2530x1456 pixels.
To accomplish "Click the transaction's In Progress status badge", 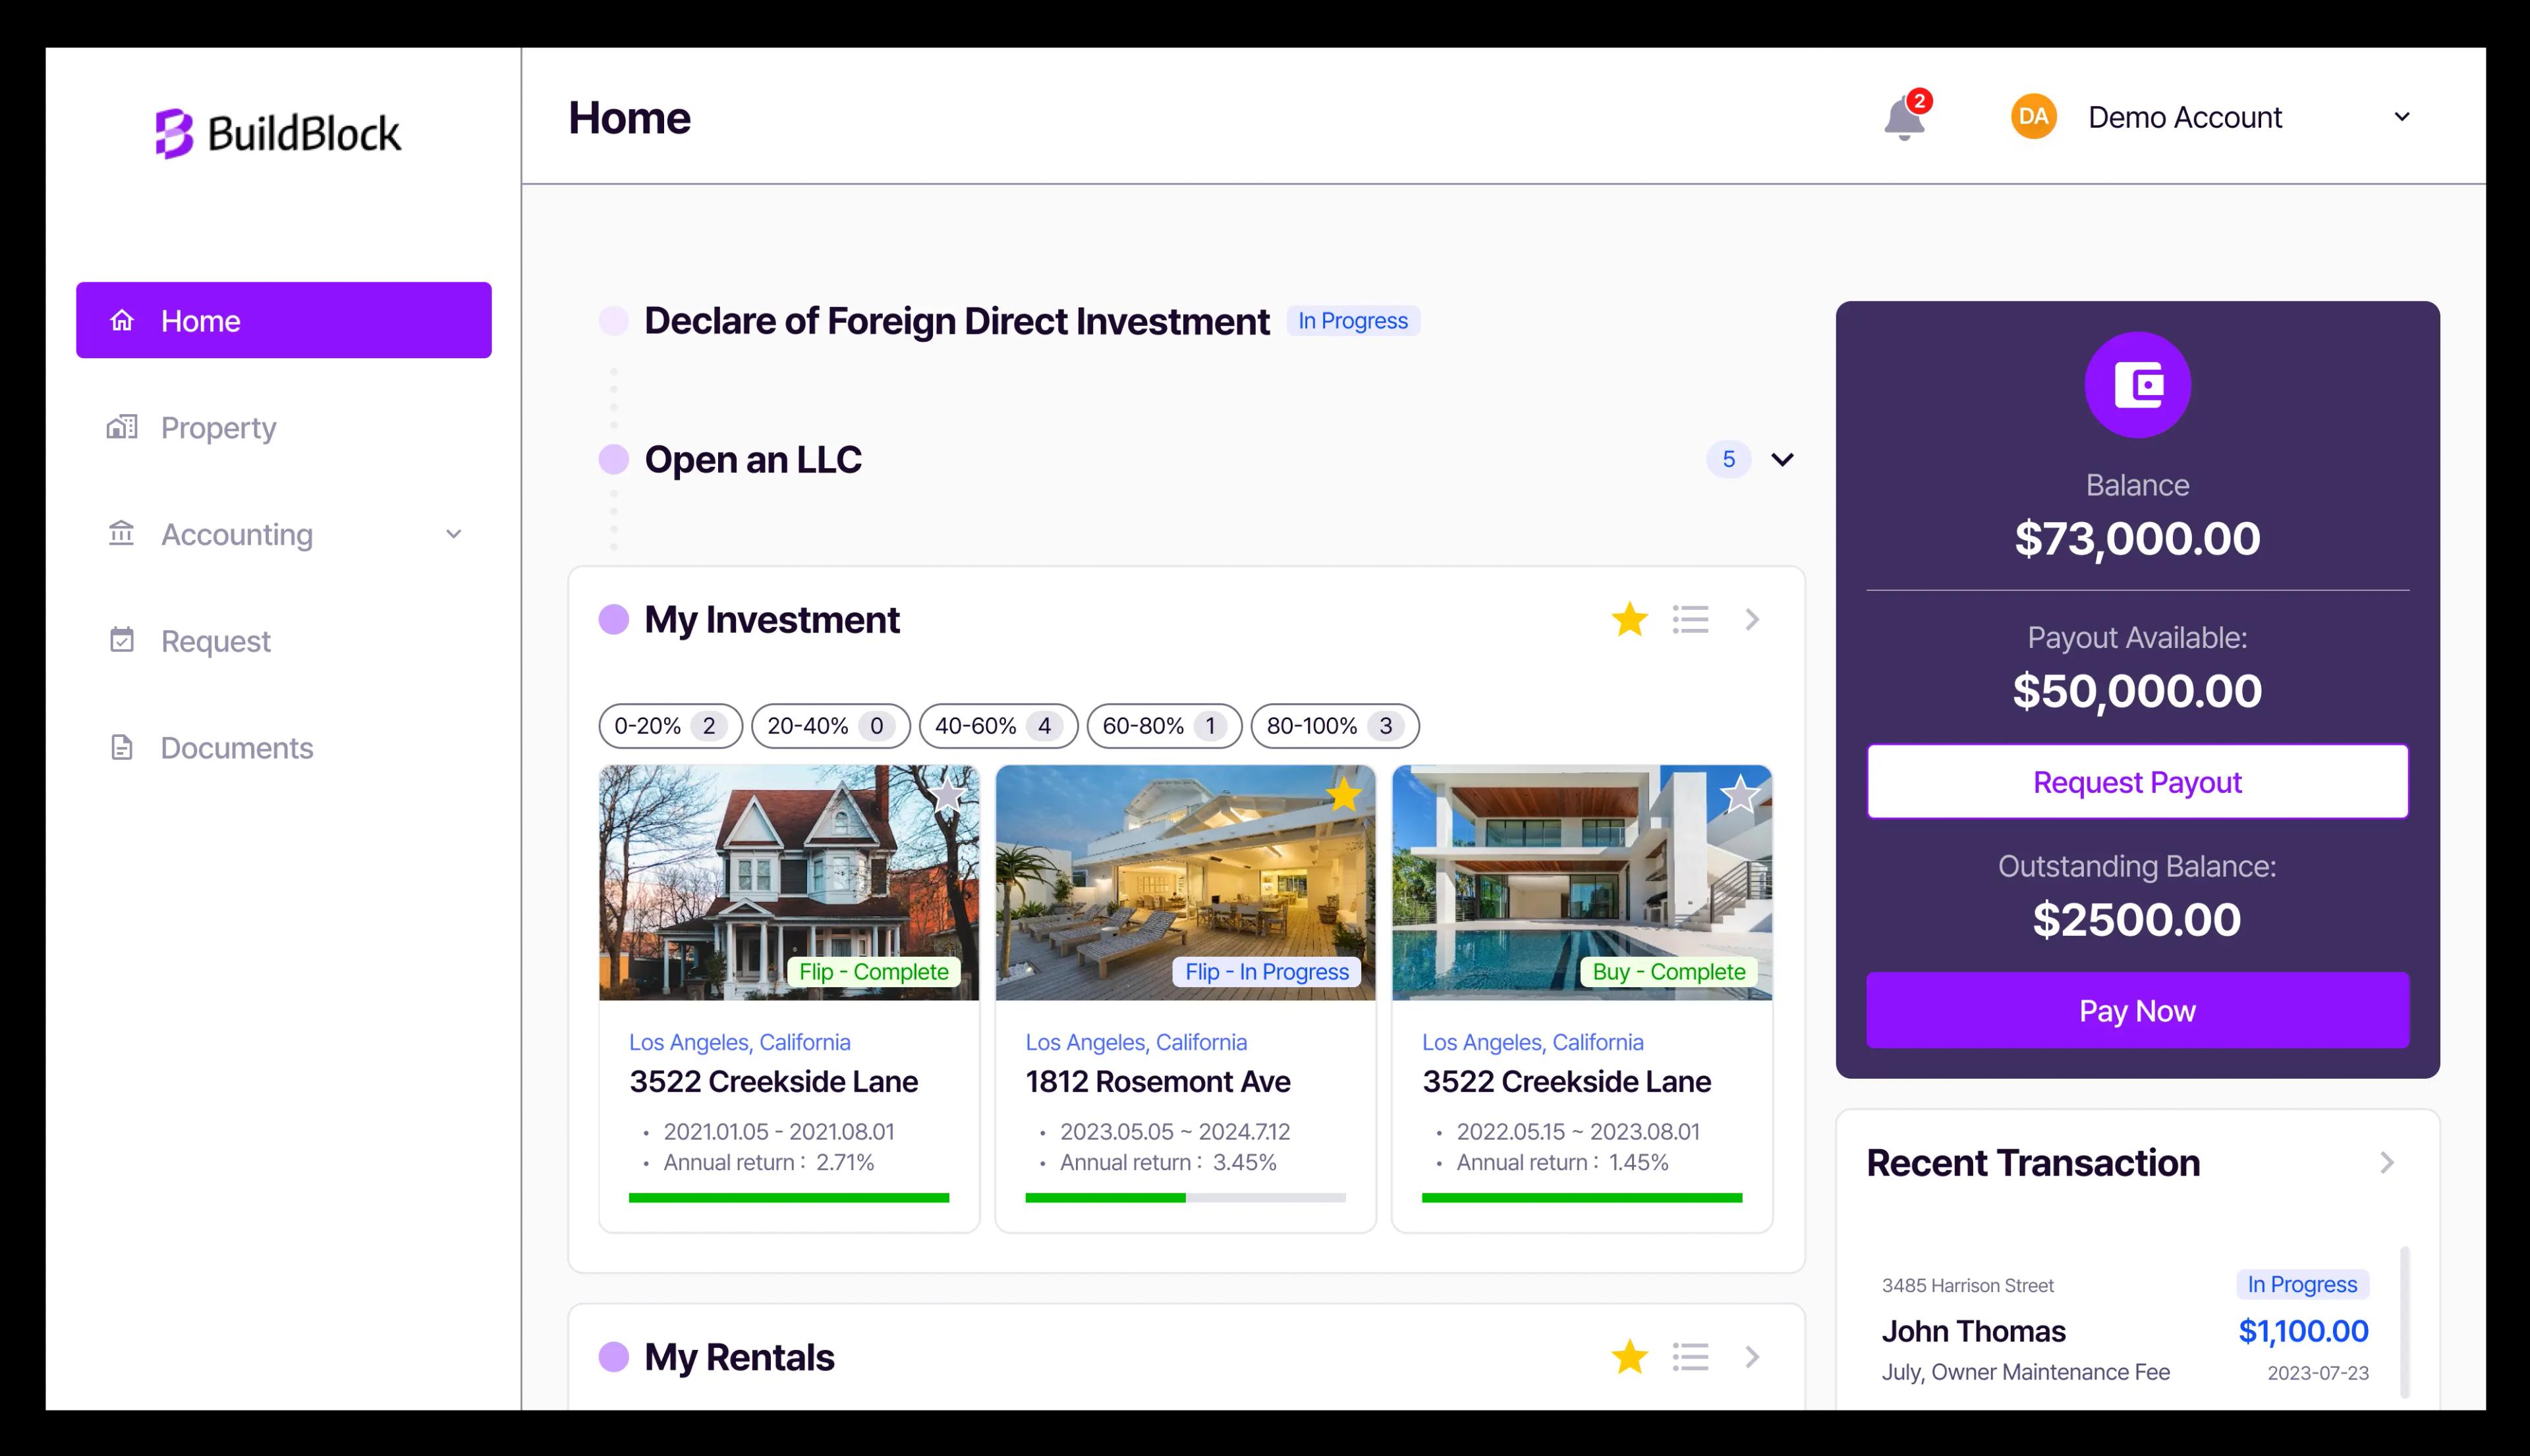I will point(2302,1284).
